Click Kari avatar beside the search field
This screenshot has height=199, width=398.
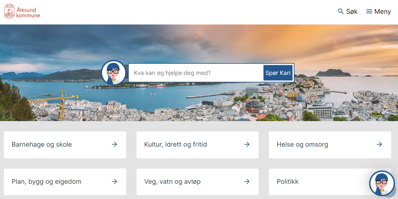(113, 73)
